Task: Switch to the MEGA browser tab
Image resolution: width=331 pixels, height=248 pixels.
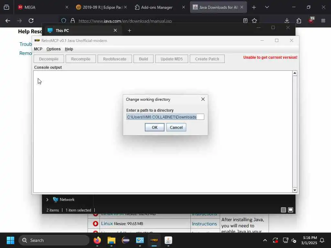Action: pos(42,7)
